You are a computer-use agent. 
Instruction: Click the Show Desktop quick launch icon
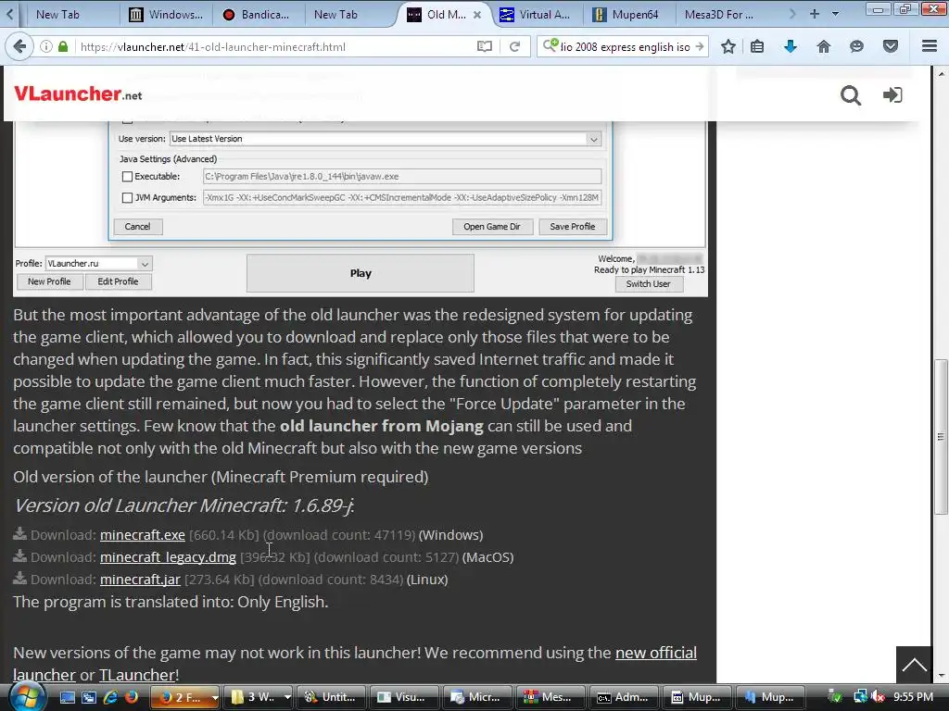pos(67,697)
